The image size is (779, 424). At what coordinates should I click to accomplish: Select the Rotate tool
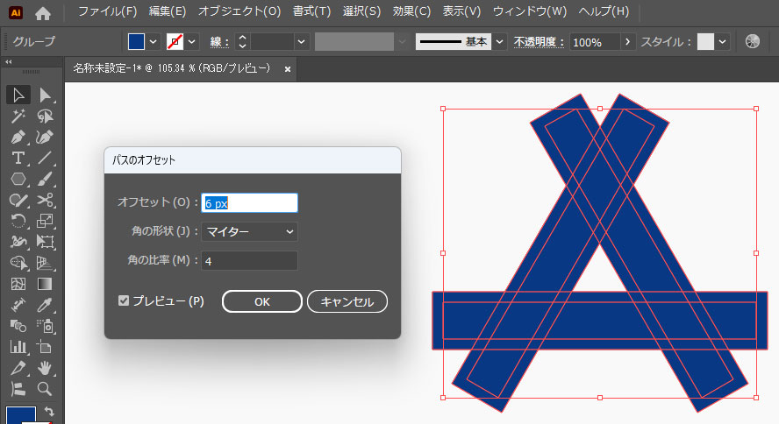[18, 222]
